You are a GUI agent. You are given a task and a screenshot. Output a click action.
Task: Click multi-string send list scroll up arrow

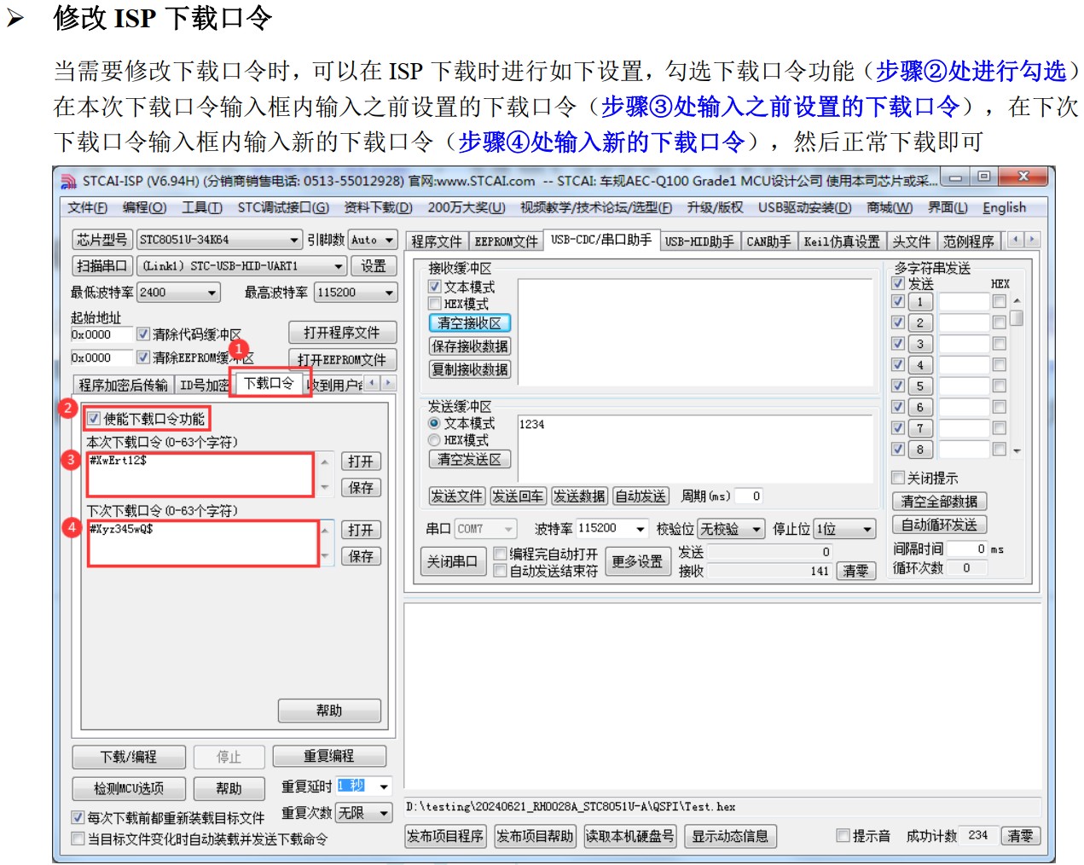tap(1017, 301)
